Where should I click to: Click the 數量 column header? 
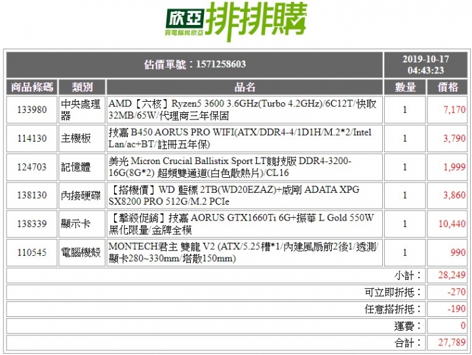[x=405, y=87]
